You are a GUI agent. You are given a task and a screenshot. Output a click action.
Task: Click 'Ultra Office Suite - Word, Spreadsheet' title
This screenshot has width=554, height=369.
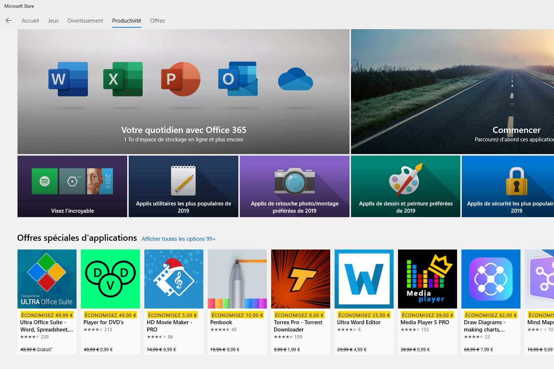47,326
